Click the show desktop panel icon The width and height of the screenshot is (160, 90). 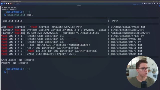(4, 3)
